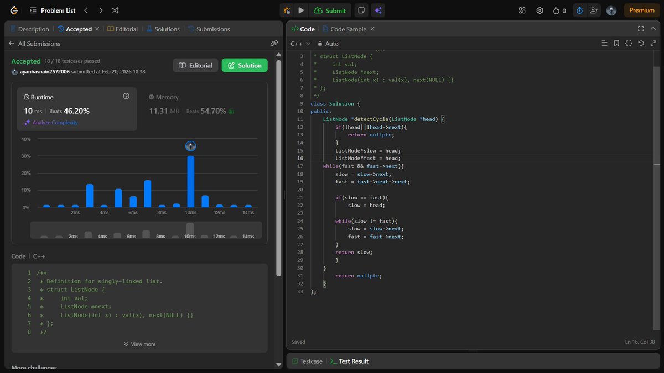Click the C++ label in Code section
The width and height of the screenshot is (664, 373).
[x=39, y=256]
